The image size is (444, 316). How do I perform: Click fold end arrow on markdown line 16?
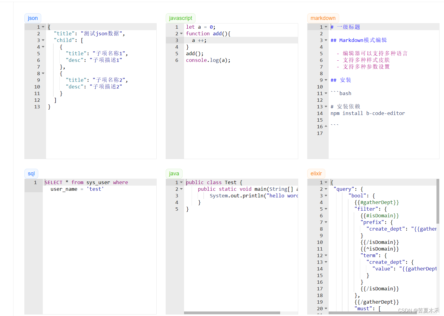pos(326,126)
